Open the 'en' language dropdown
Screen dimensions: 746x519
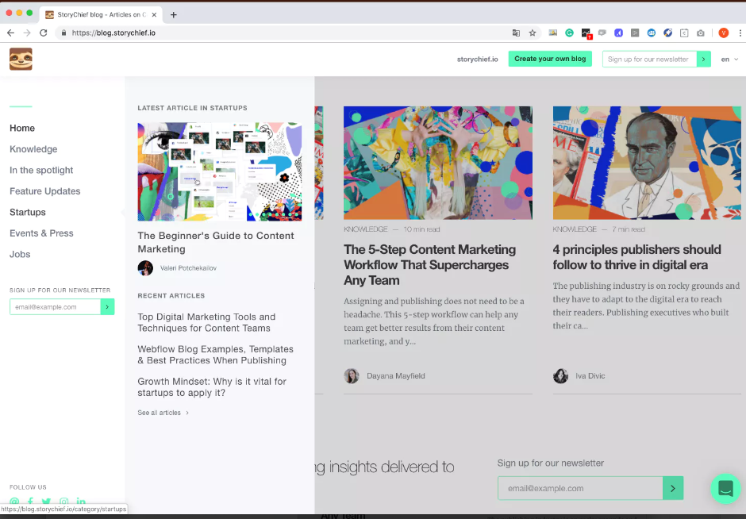729,60
